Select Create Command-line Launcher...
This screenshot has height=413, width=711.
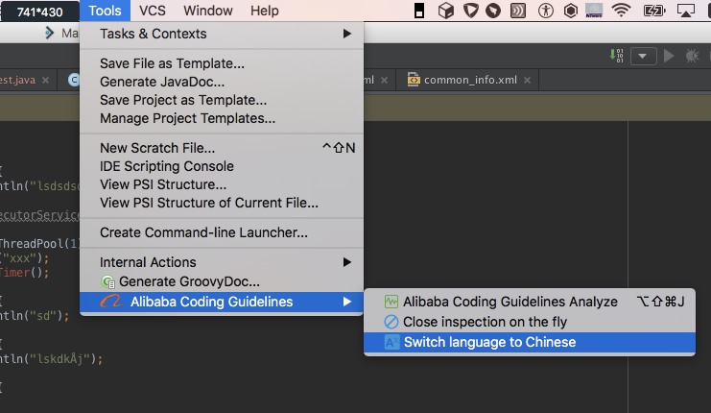coord(203,232)
